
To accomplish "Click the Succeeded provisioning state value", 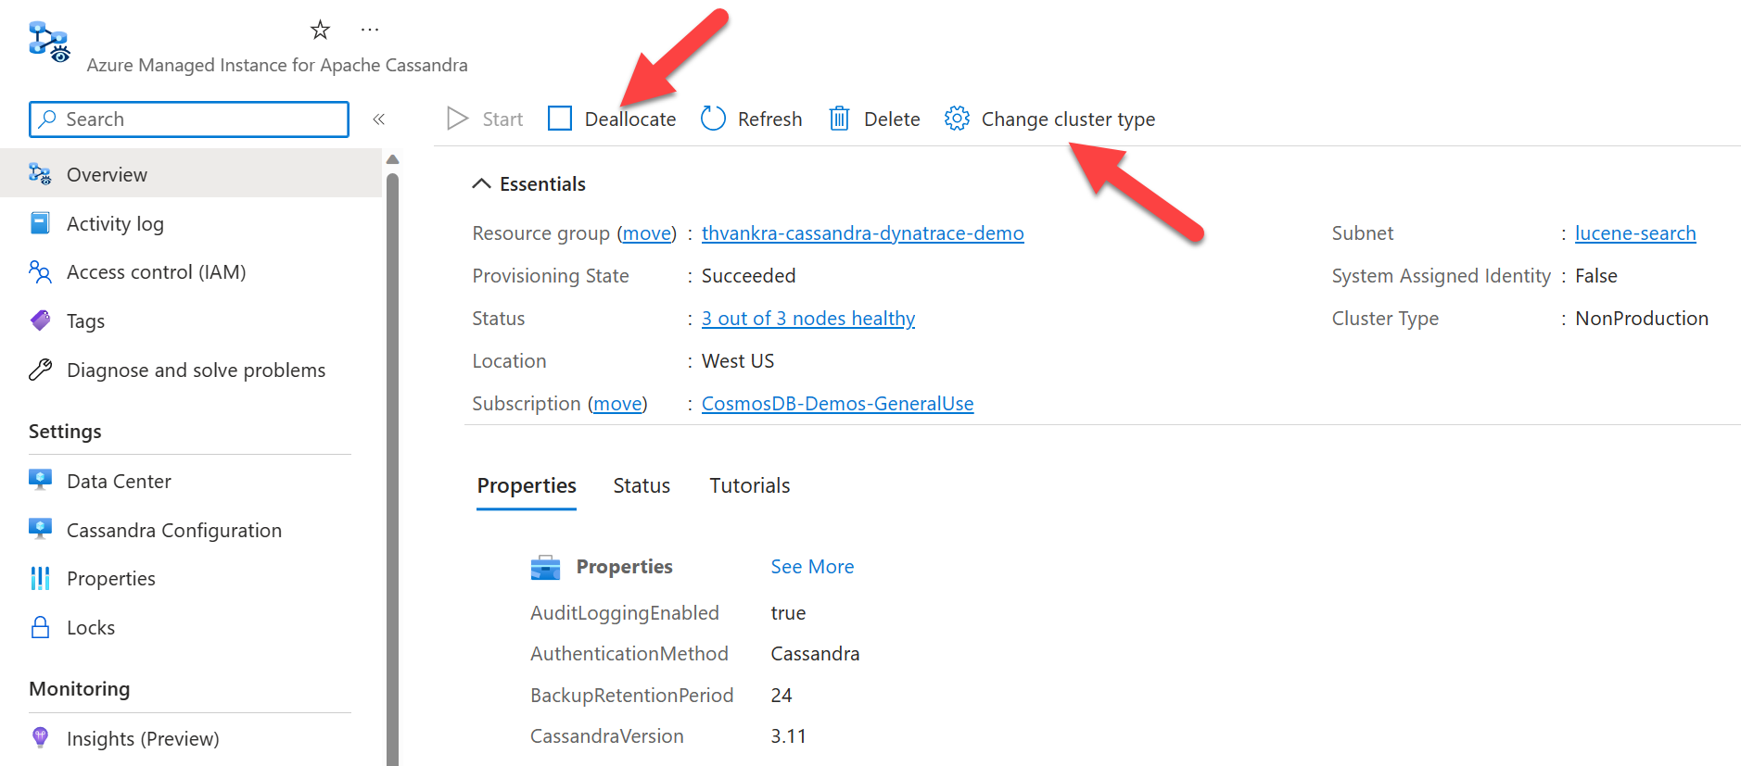I will [748, 275].
